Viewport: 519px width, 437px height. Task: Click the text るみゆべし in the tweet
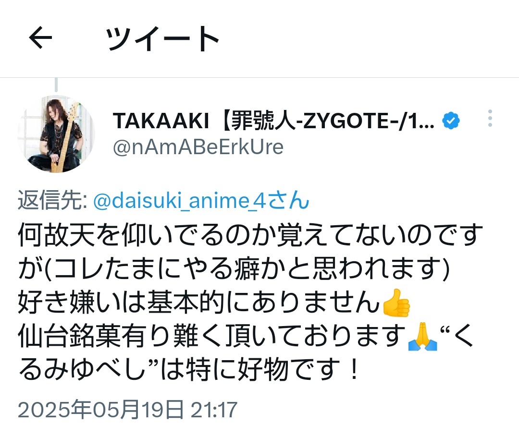pyautogui.click(x=82, y=370)
